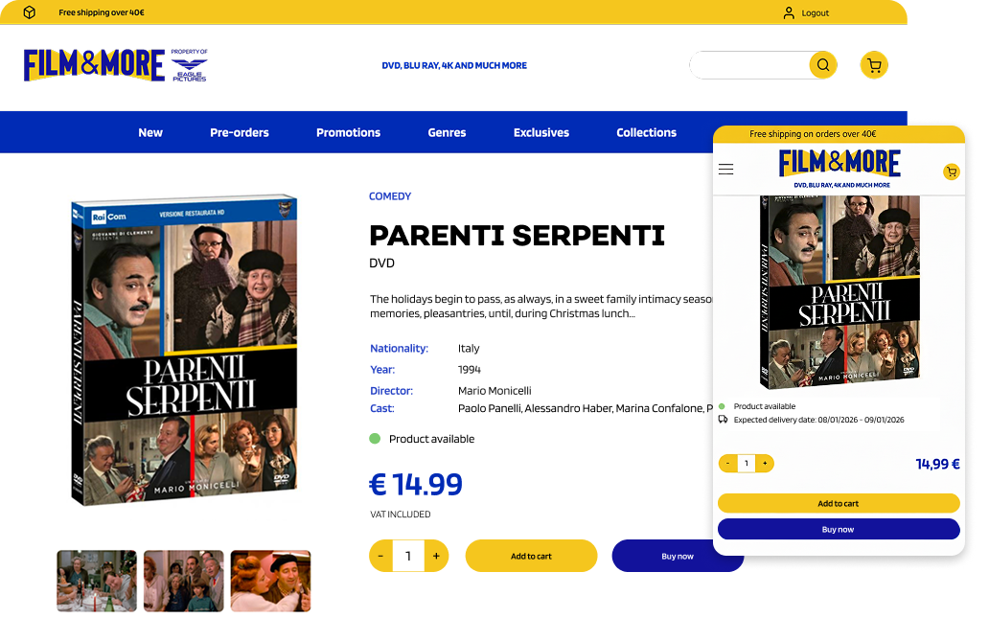The width and height of the screenshot is (989, 641).
Task: Decrease quantity in mobile preview
Action: 727,464
